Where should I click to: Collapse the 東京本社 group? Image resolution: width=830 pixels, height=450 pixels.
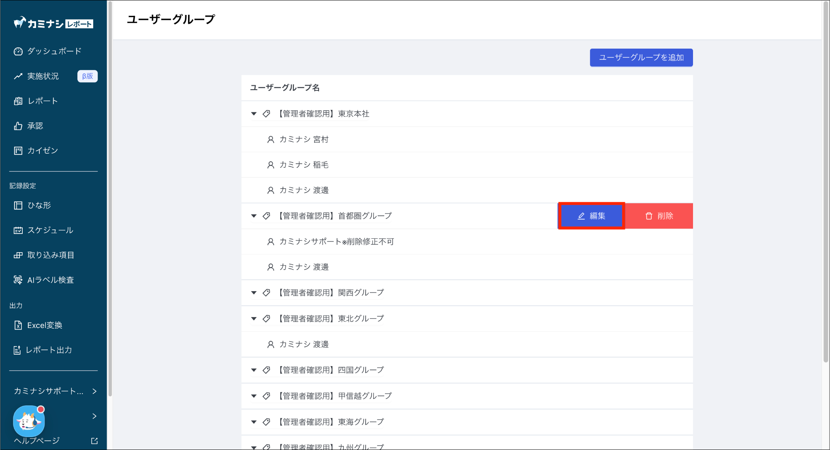[x=254, y=114]
